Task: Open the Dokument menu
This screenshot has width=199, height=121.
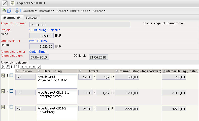Action: (29, 11)
